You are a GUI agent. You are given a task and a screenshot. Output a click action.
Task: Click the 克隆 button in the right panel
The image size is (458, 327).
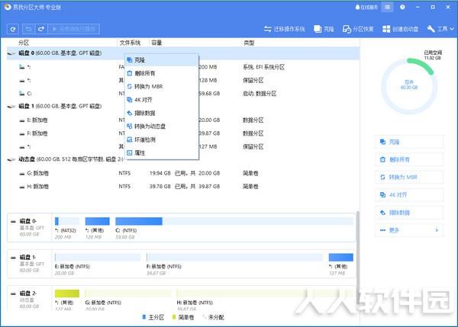tap(409, 142)
